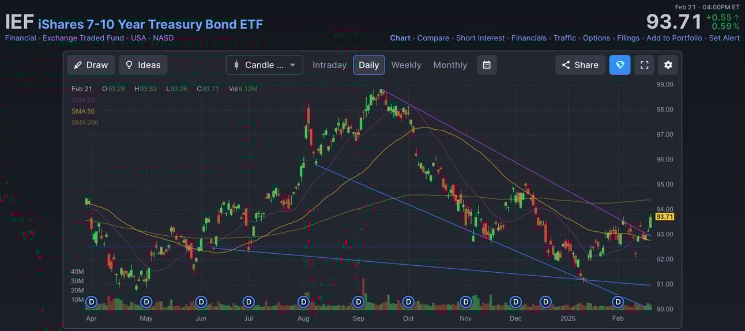View the Options page
Image resolution: width=745 pixels, height=331 pixels.
click(596, 38)
